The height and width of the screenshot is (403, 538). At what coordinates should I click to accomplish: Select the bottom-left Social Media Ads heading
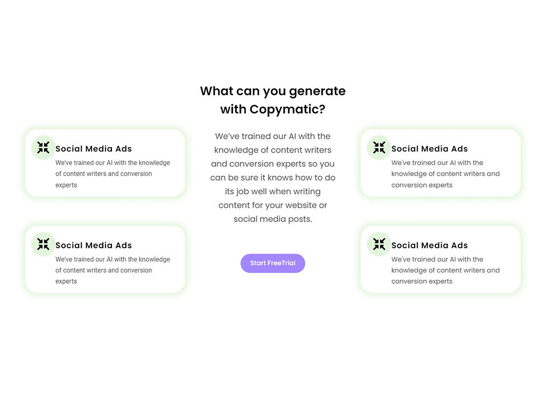click(x=94, y=246)
